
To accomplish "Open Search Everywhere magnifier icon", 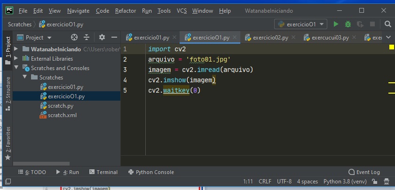I will click(387, 24).
